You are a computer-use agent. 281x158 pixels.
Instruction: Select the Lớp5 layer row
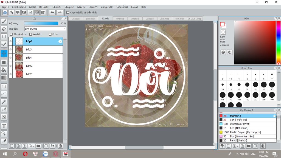36,66
